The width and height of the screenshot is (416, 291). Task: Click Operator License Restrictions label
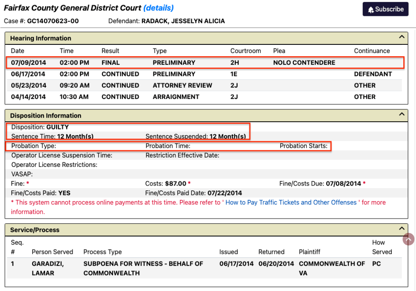(x=54, y=165)
